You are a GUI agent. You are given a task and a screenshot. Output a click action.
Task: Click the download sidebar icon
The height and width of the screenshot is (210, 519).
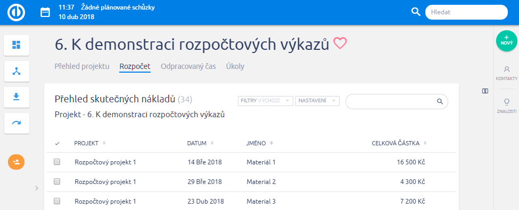coord(17,97)
